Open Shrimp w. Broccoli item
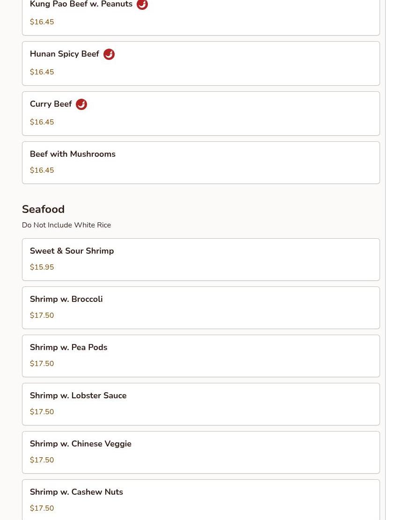 click(201, 308)
